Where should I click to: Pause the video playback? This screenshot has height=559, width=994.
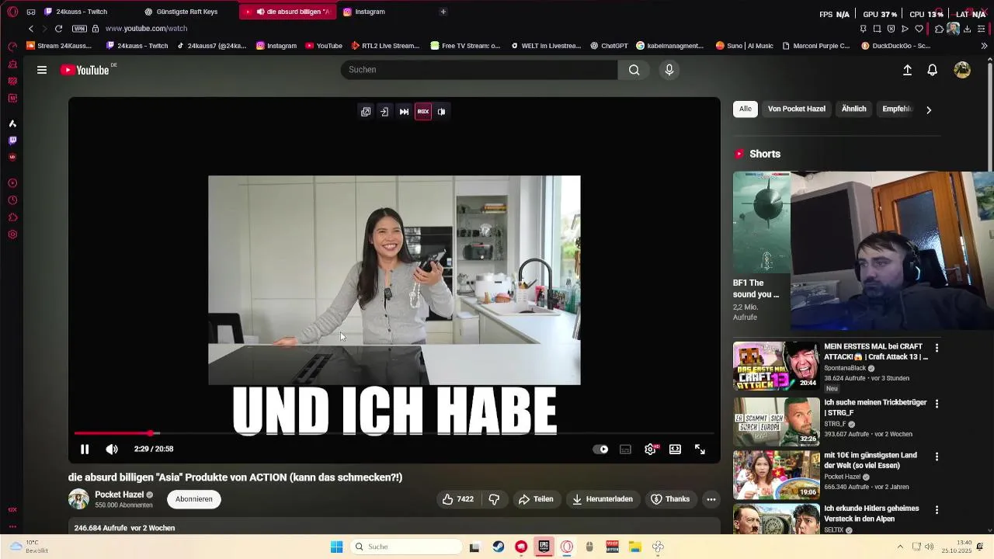click(85, 449)
